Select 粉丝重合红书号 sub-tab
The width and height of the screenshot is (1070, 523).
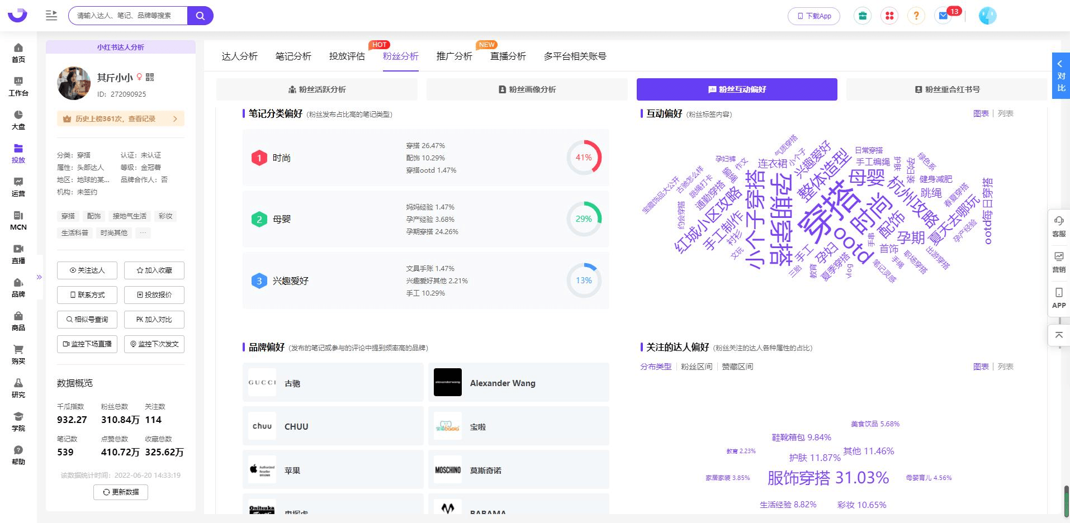946,89
